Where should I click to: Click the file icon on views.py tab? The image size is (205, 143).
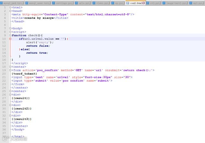tap(94, 3)
